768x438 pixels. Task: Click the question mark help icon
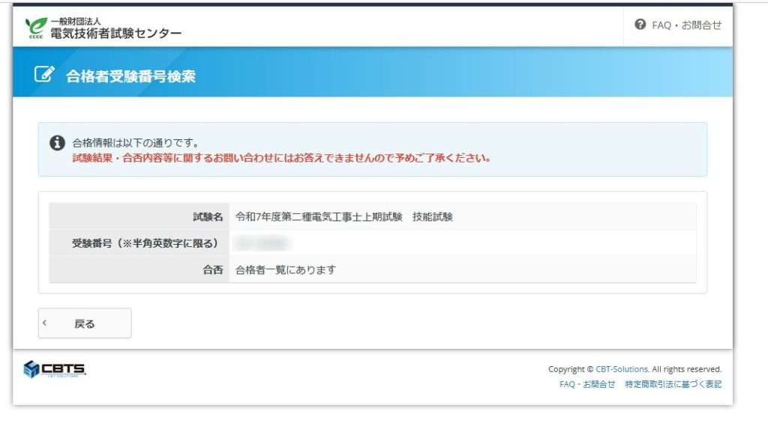[x=640, y=25]
